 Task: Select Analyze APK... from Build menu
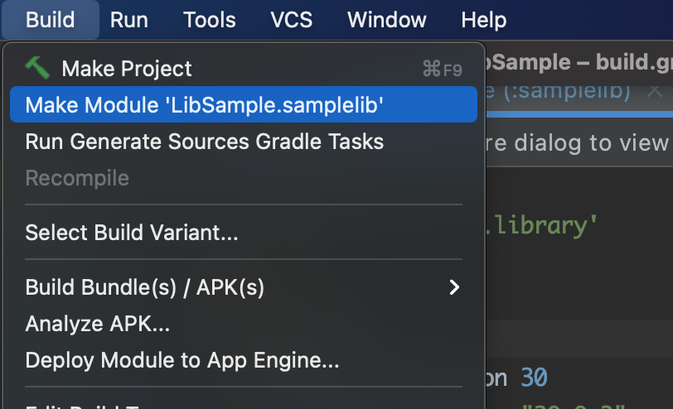click(98, 324)
